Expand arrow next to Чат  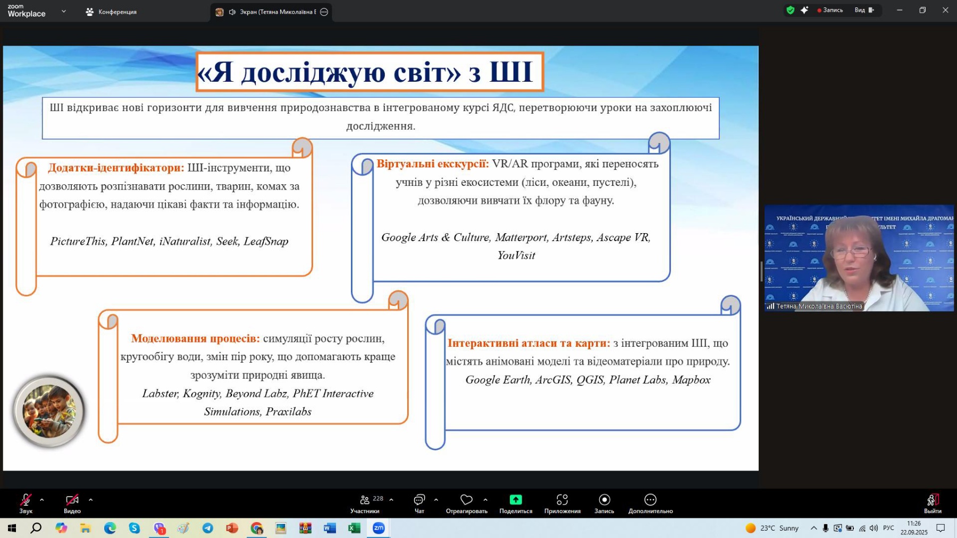point(436,500)
